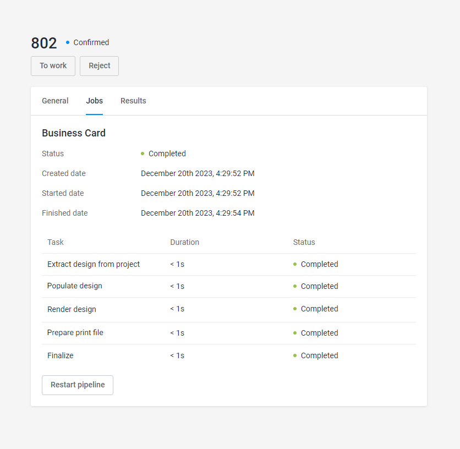Select the Extract design from project task

(94, 264)
